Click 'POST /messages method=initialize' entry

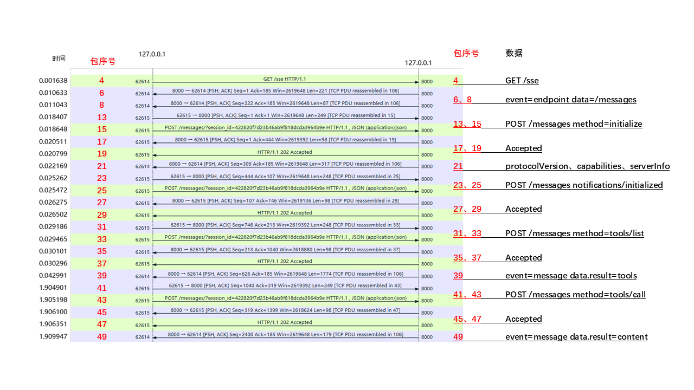pyautogui.click(x=574, y=124)
